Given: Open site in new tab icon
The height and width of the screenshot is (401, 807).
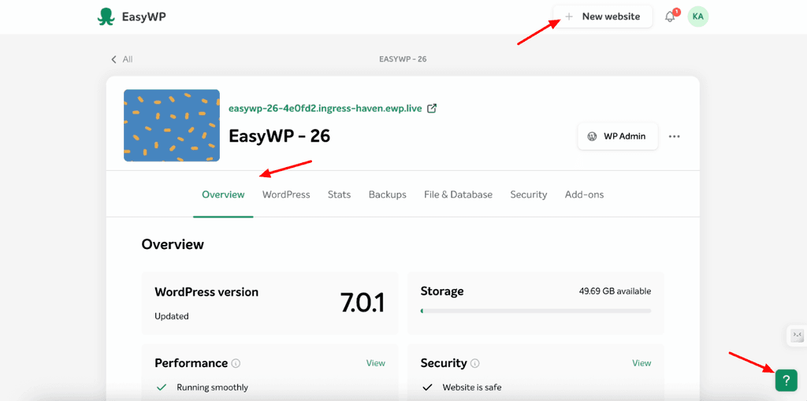Looking at the screenshot, I should pyautogui.click(x=433, y=109).
